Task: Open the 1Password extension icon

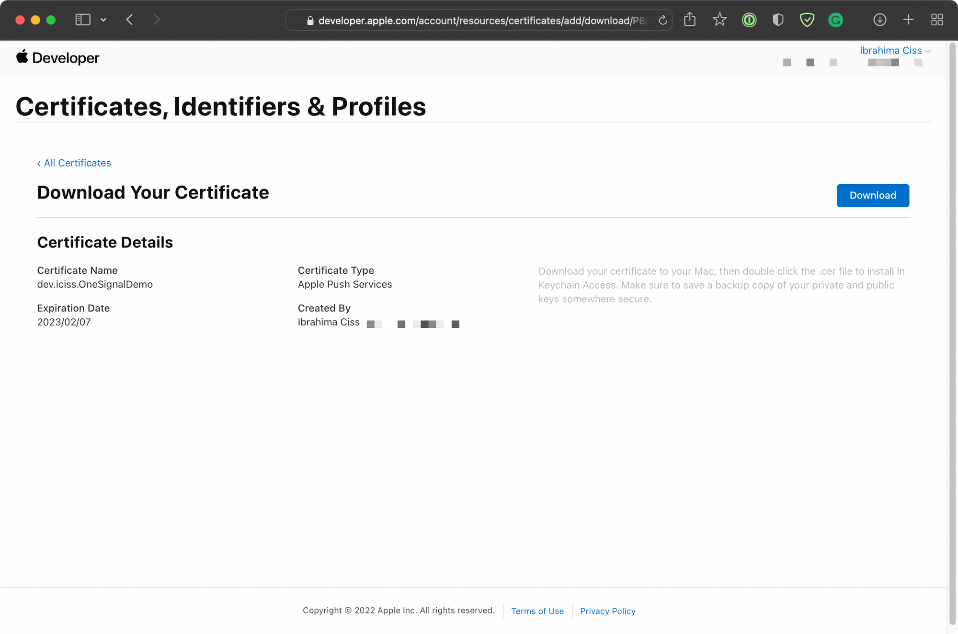Action: (749, 20)
